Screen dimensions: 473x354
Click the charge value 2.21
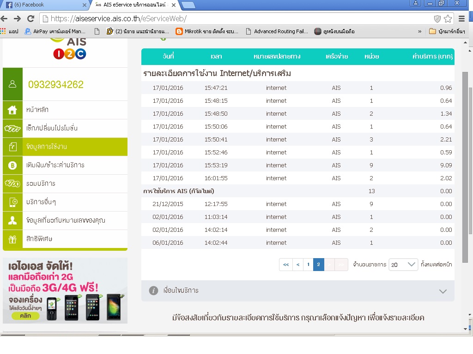446,139
